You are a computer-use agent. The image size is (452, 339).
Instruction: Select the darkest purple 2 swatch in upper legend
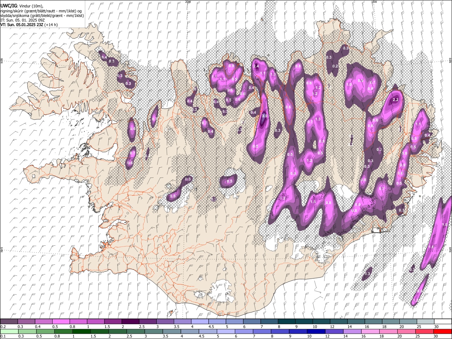pos(130,321)
